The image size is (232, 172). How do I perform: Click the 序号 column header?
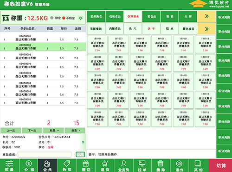click(7, 28)
